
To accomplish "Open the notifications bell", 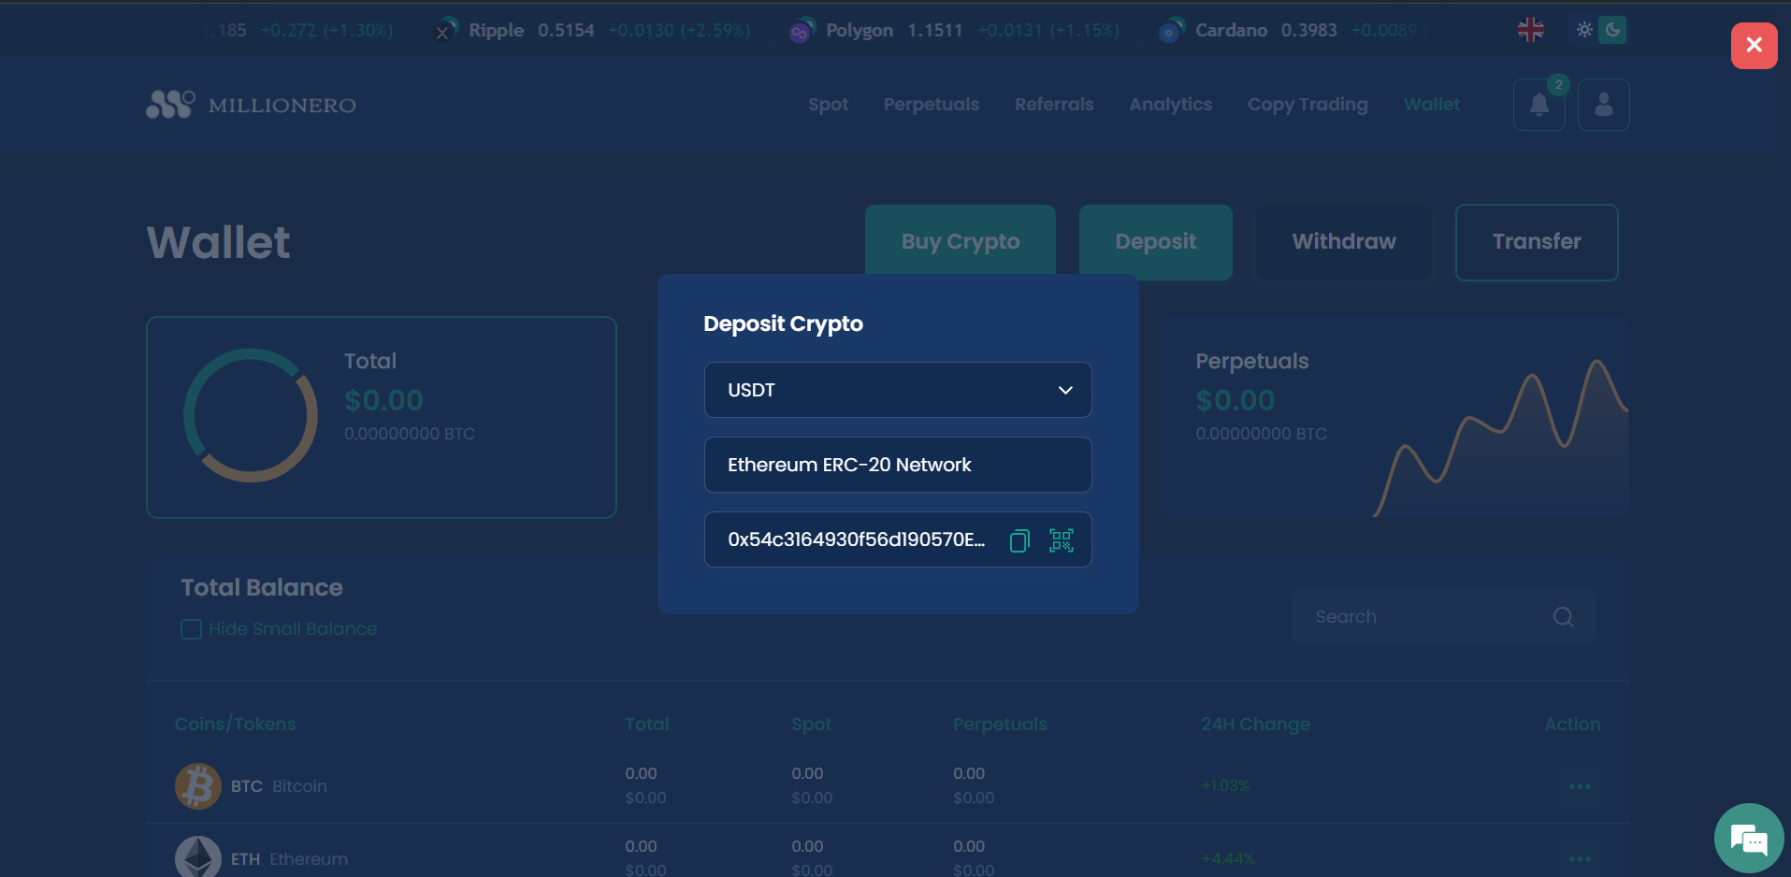I will 1538,105.
